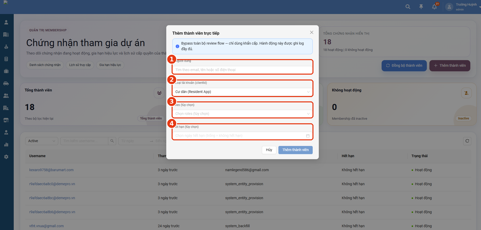Open r9afdaec6a8c0@demepro.vn user link
Viewport: 481px width, 230px height.
[52, 184]
